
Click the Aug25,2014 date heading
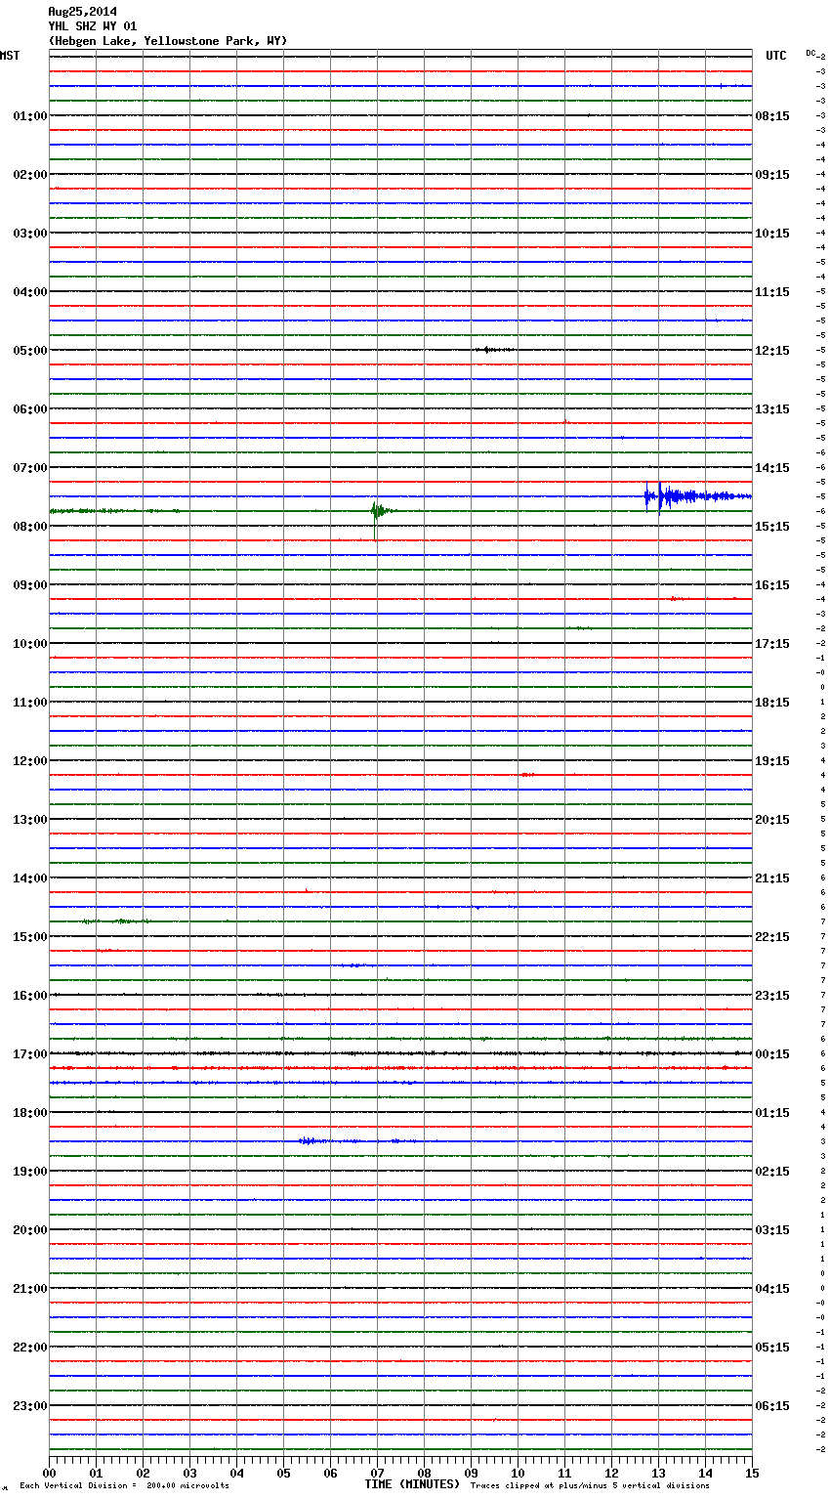[x=82, y=12]
